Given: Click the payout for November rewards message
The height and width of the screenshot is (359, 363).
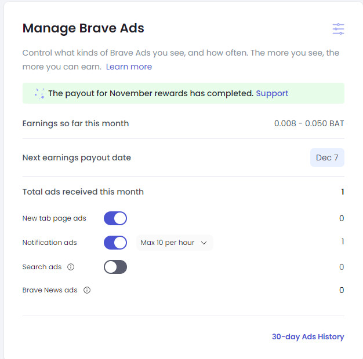Looking at the screenshot, I should [151, 93].
